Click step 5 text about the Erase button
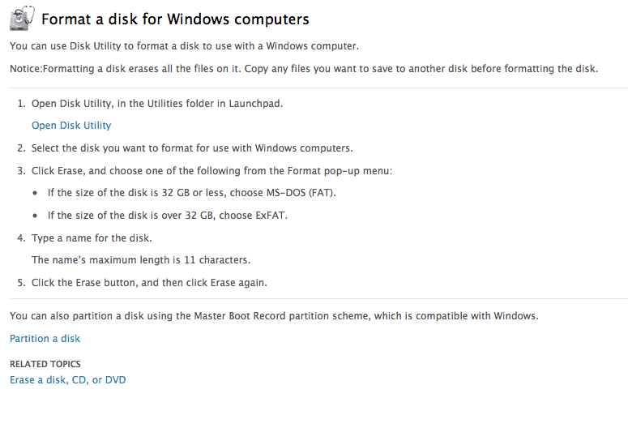Image resolution: width=628 pixels, height=445 pixels. tap(149, 283)
